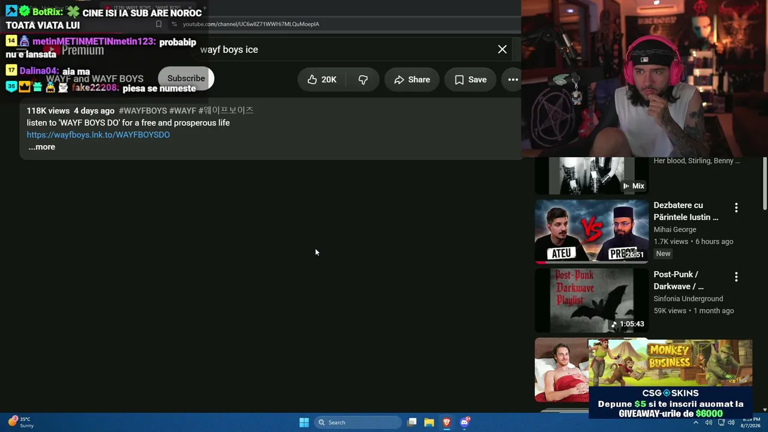Screen dimensions: 768x432
Task: Open Discord from the taskbar
Action: pyautogui.click(x=464, y=422)
